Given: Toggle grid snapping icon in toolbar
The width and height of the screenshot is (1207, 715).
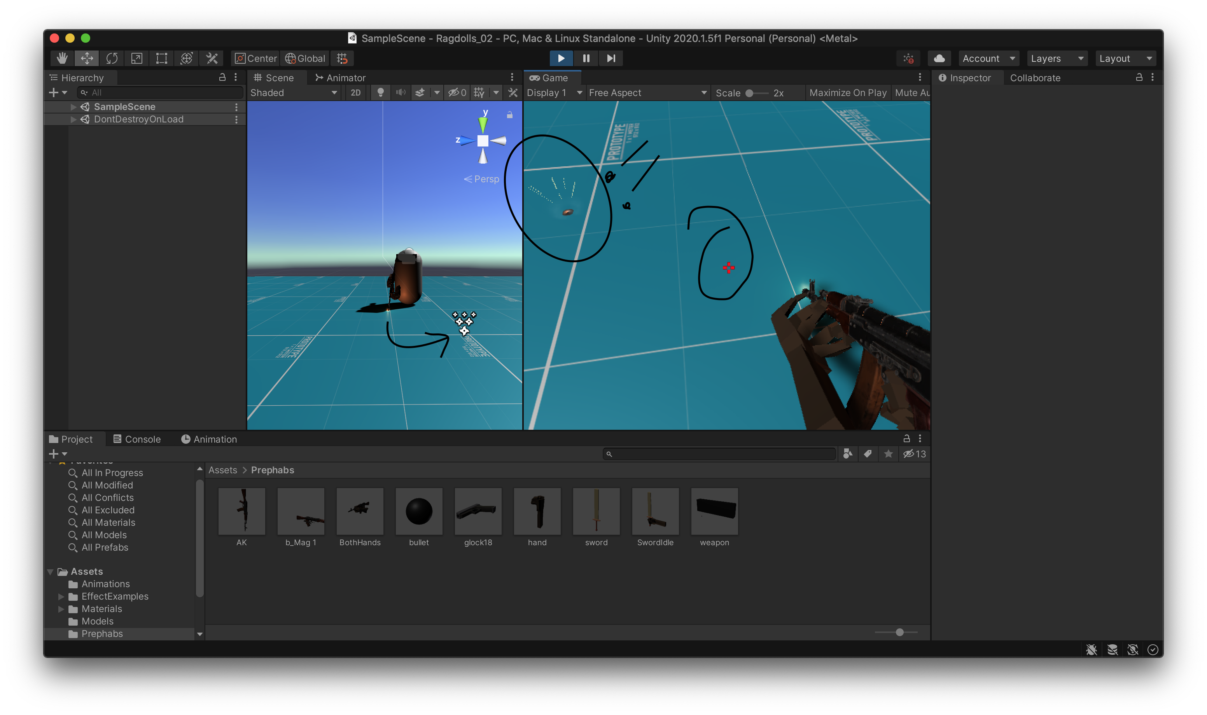Looking at the screenshot, I should pos(342,58).
